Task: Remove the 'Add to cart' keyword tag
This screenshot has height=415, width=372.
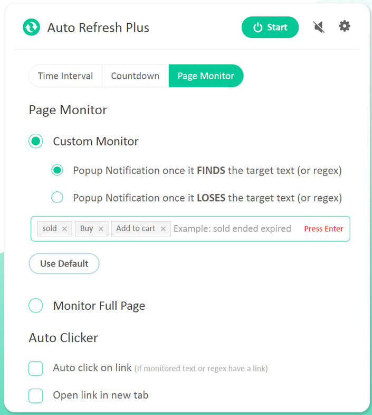Action: (163, 229)
